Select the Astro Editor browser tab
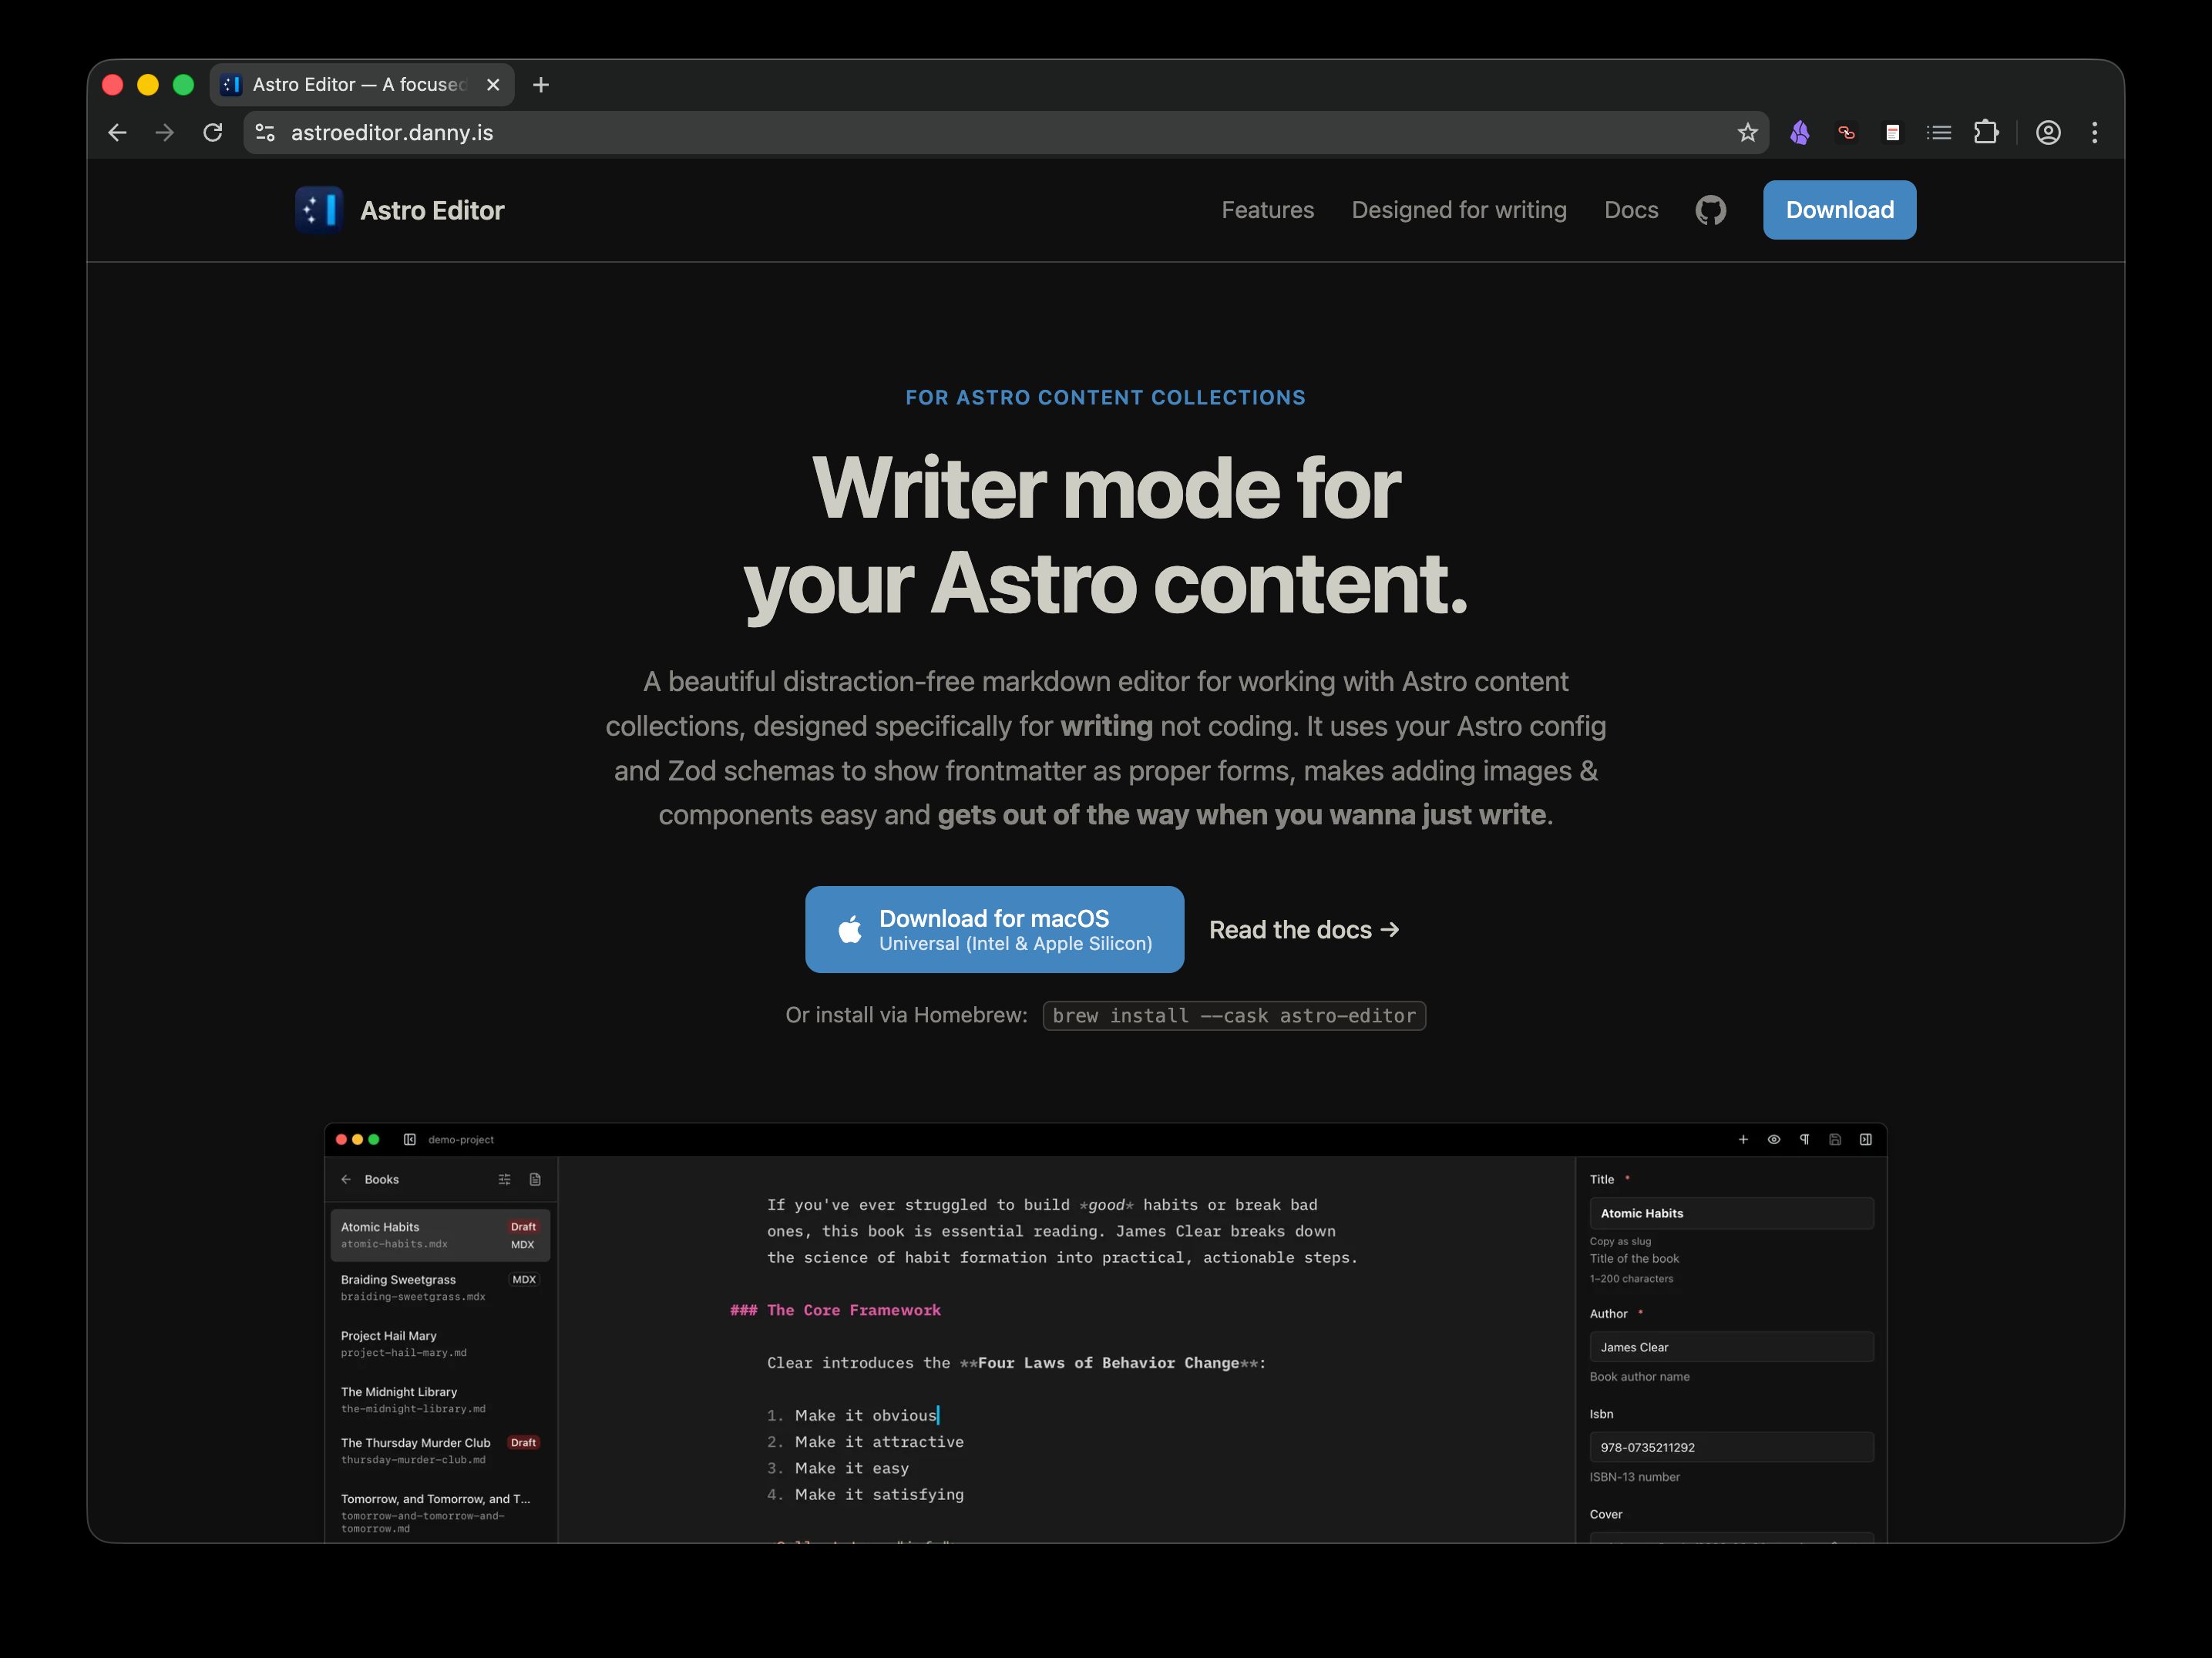Image resolution: width=2212 pixels, height=1658 pixels. pos(361,85)
